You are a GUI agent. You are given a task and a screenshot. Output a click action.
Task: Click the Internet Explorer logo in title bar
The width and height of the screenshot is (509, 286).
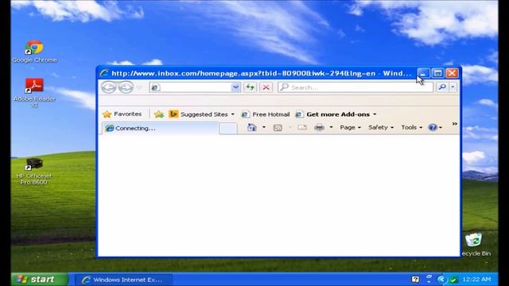click(x=104, y=73)
